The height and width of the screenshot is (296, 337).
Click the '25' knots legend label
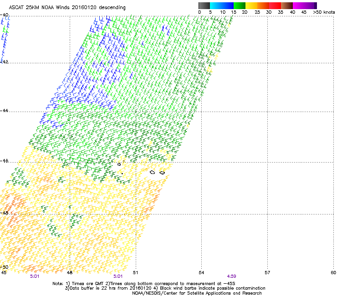tap(257, 12)
